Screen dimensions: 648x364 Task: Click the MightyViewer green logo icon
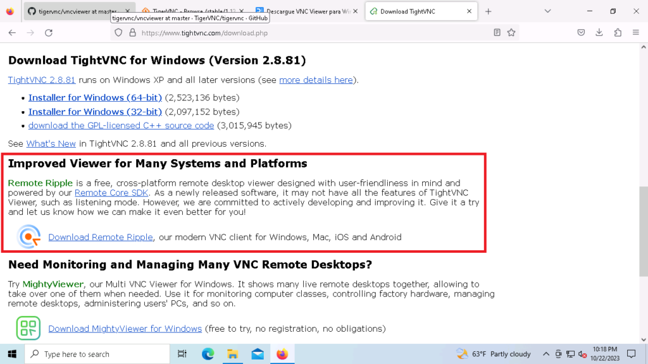click(x=28, y=328)
